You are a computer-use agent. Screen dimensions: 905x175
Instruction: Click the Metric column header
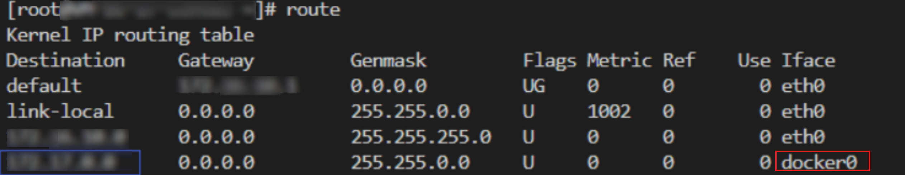coord(619,61)
